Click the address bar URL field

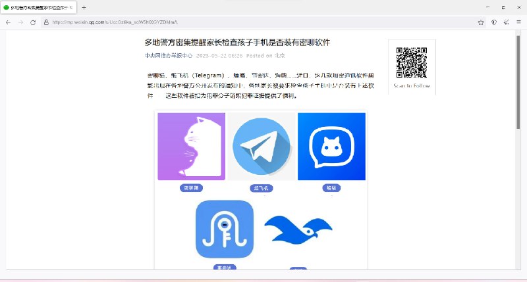click(x=262, y=22)
